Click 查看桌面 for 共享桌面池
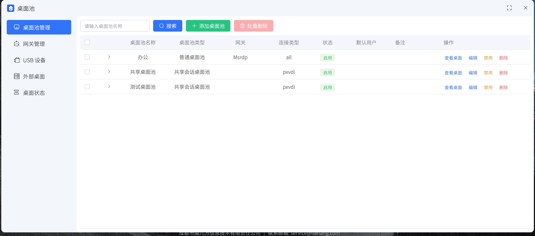 [453, 73]
